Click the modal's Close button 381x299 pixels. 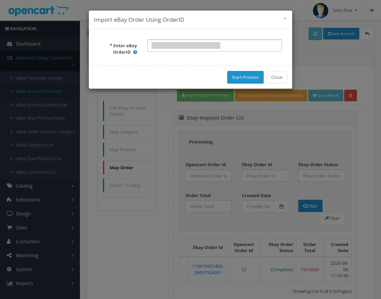coord(277,77)
